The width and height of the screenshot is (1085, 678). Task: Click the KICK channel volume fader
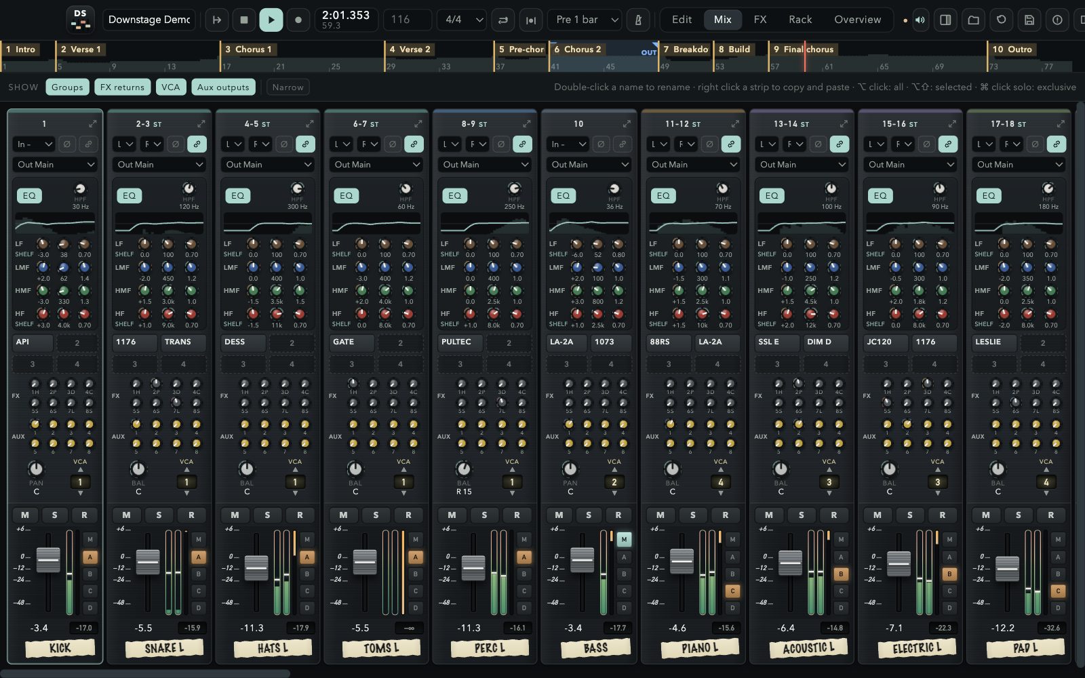coord(48,561)
